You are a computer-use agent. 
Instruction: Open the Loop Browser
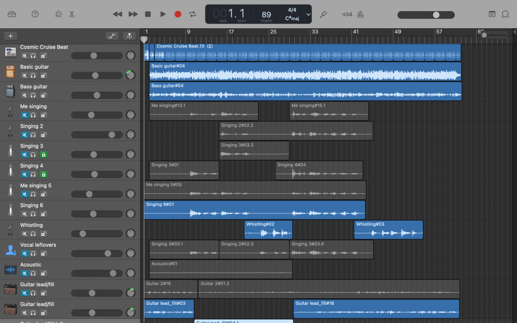pyautogui.click(x=505, y=14)
